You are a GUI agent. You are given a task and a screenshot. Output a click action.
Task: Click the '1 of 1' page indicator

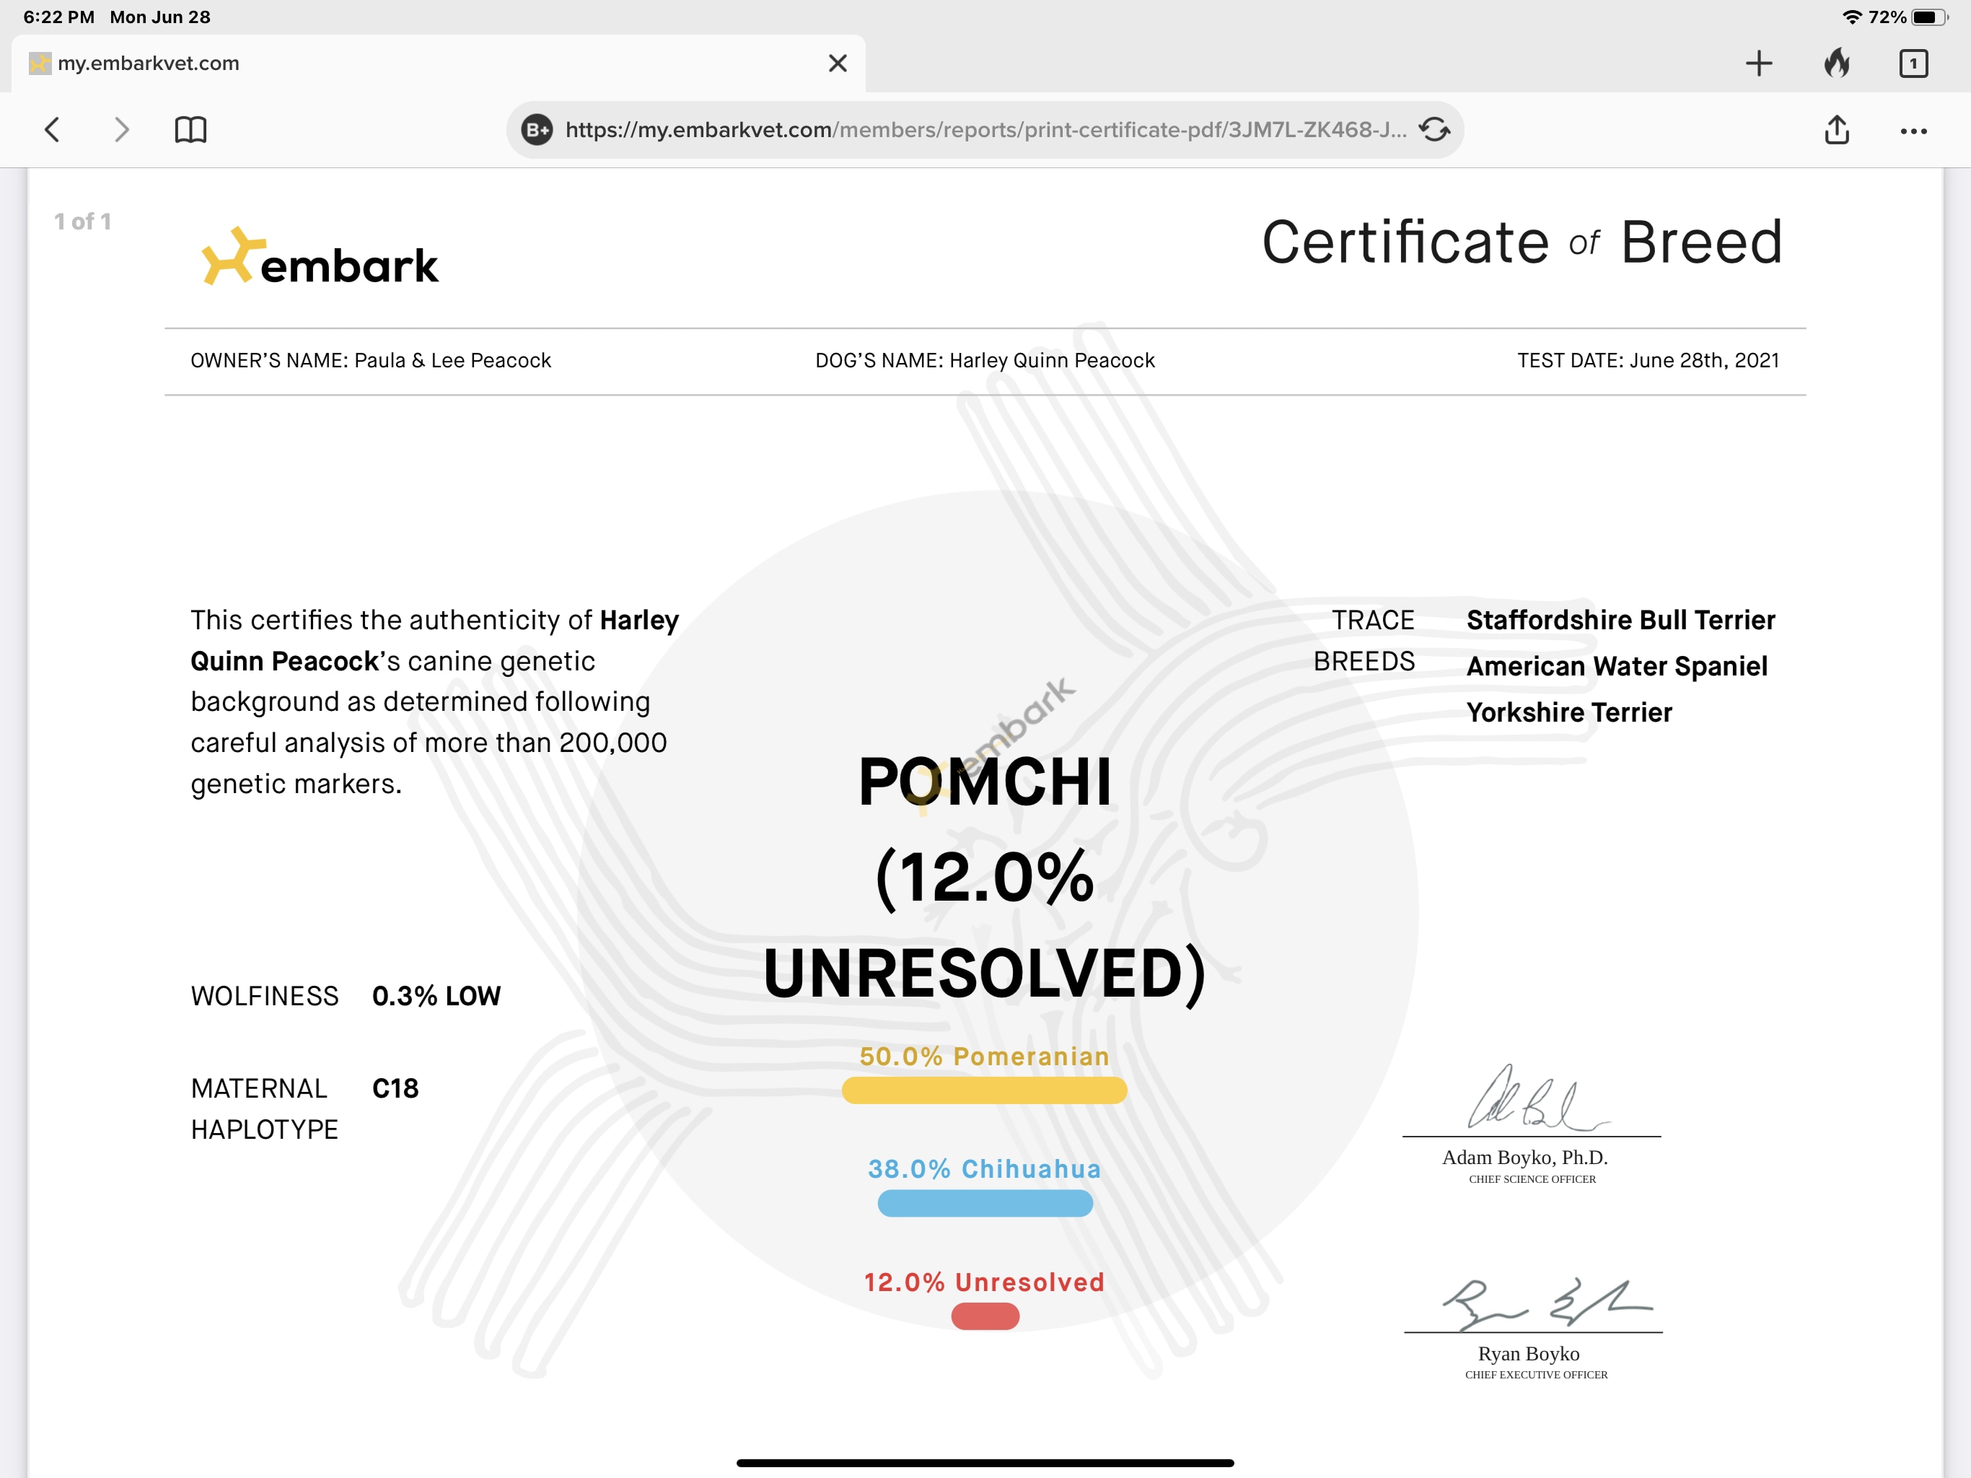tap(83, 221)
